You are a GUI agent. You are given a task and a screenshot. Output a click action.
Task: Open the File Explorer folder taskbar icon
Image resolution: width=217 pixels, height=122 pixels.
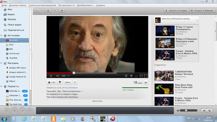pos(63,119)
